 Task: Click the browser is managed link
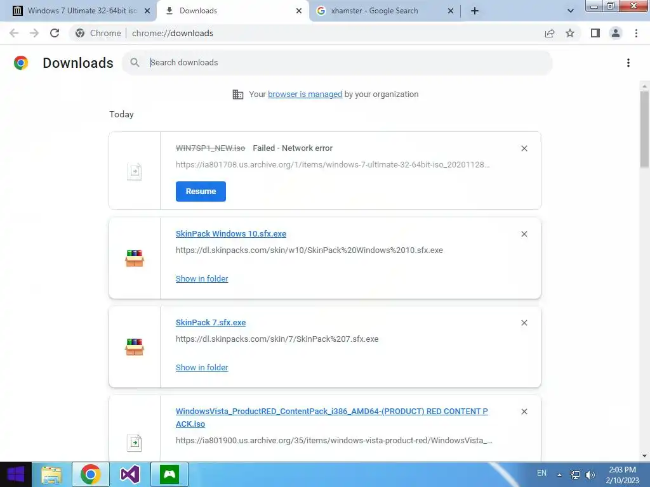[305, 94]
